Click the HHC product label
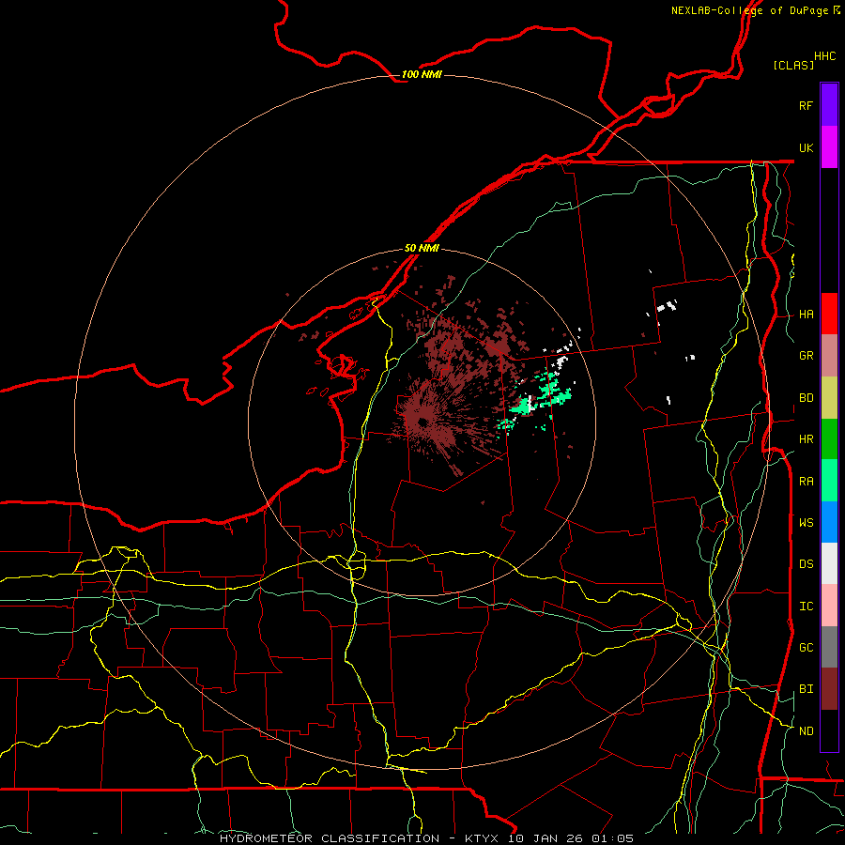Image resolution: width=845 pixels, height=845 pixels. coord(824,56)
